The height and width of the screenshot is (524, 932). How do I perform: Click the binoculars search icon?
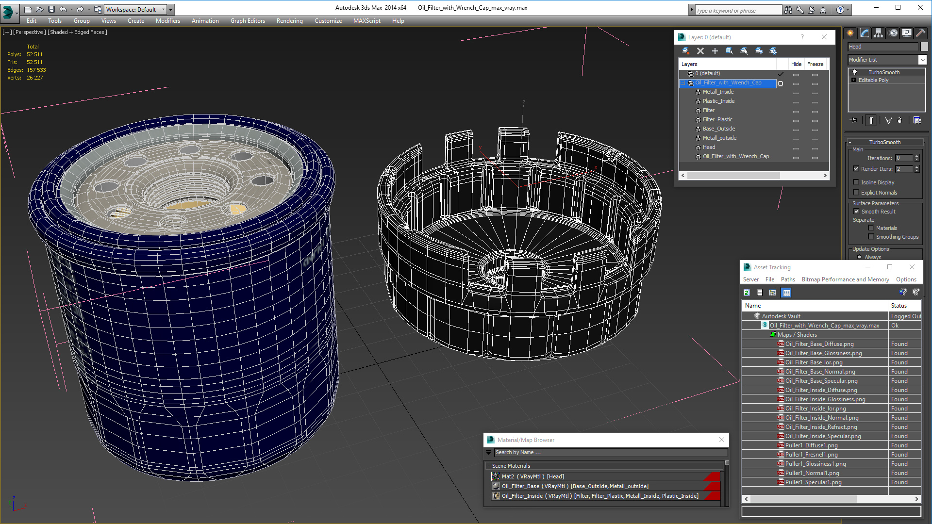pos(788,10)
